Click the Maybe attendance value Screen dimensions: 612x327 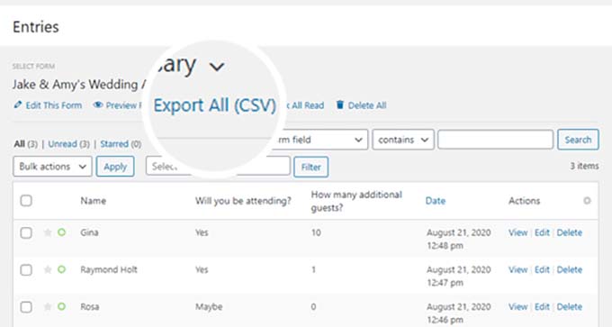pyautogui.click(x=209, y=307)
